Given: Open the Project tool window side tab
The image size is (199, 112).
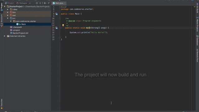Looking at the screenshot, I should pyautogui.click(x=2, y=7).
